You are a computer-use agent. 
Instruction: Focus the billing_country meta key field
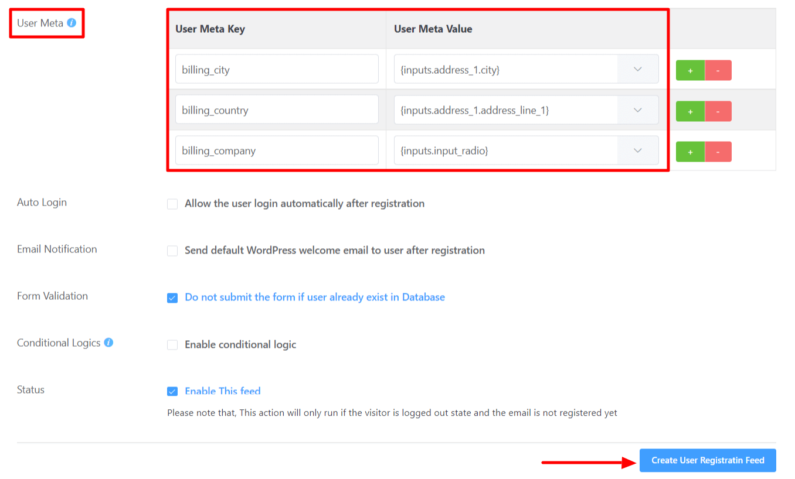tap(277, 110)
